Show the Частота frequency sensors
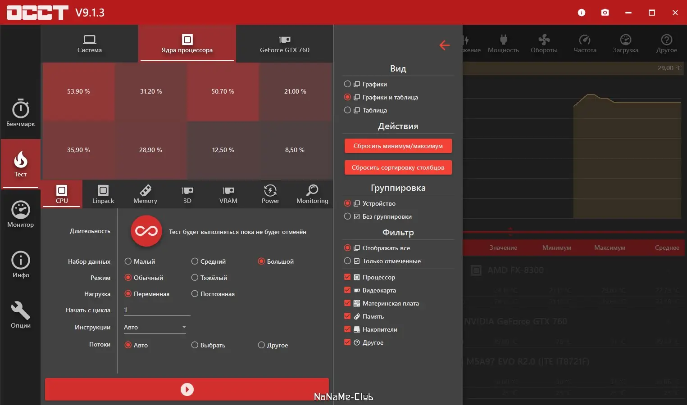 (585, 44)
